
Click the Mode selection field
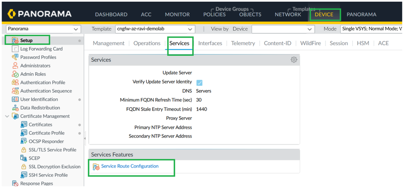pyautogui.click(x=371, y=29)
